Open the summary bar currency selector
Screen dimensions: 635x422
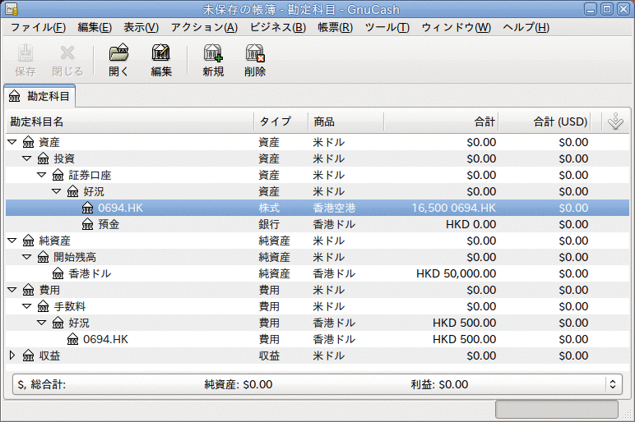point(613,384)
